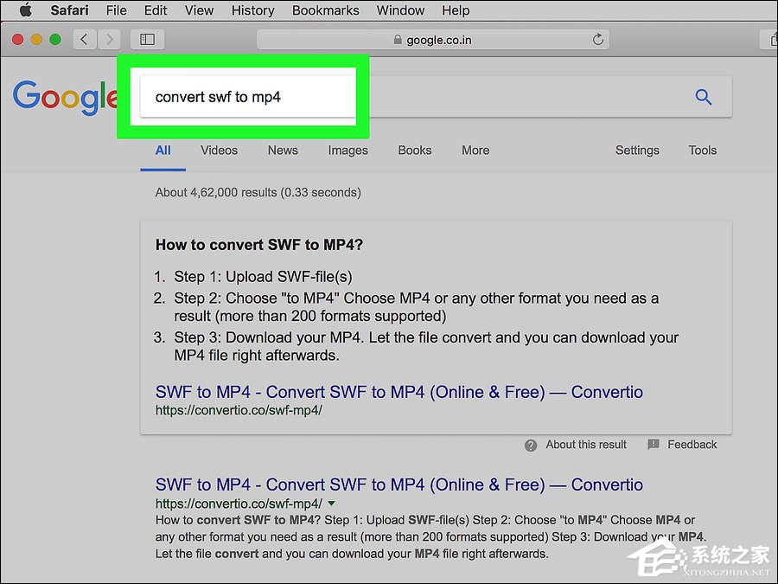Click the green convertio.co URL under second result

[239, 504]
